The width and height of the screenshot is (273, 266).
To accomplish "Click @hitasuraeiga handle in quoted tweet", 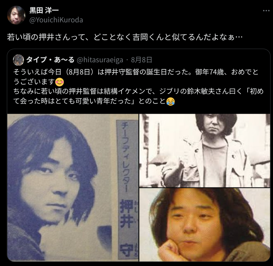I will [x=100, y=60].
